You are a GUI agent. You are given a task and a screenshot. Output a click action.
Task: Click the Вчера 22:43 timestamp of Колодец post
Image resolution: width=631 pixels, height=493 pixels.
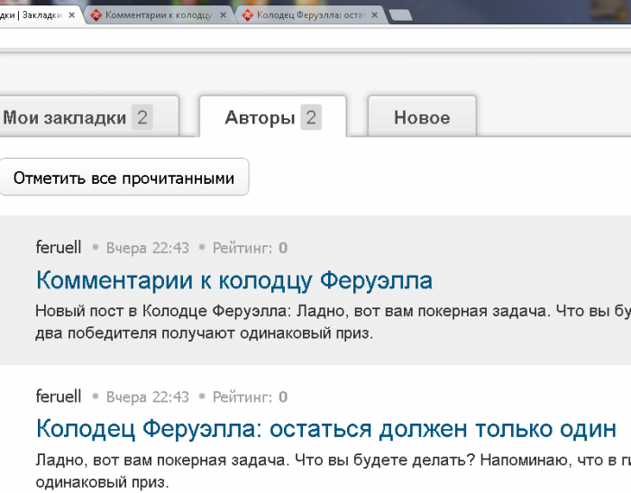147,397
